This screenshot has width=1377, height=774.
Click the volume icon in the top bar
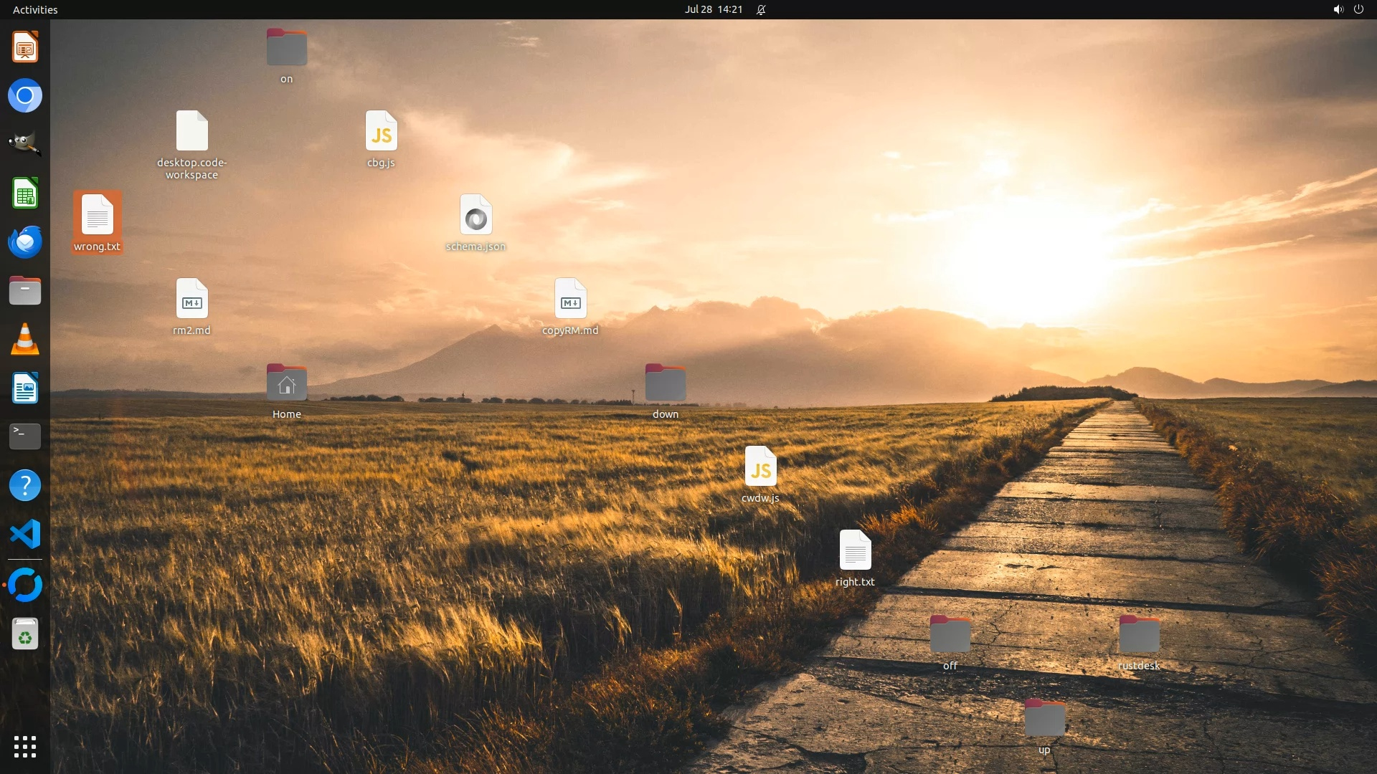1338,9
